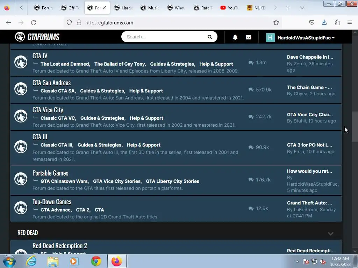This screenshot has width=358, height=268.
Task: Switch to the YouTube tab
Action: (230, 8)
